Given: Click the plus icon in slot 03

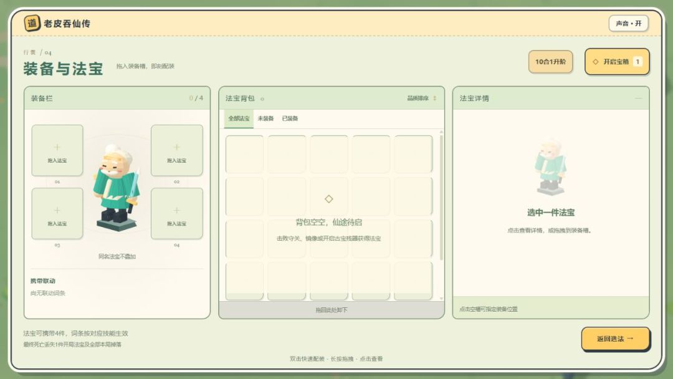Looking at the screenshot, I should coord(57,210).
